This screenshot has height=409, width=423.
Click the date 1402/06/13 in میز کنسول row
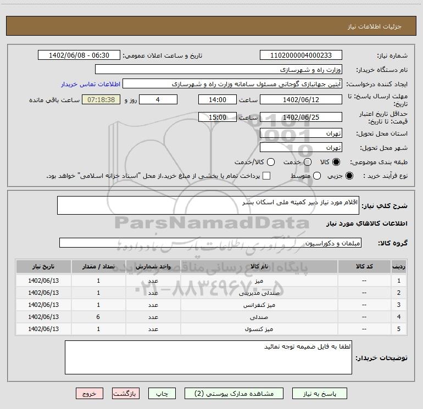click(43, 329)
